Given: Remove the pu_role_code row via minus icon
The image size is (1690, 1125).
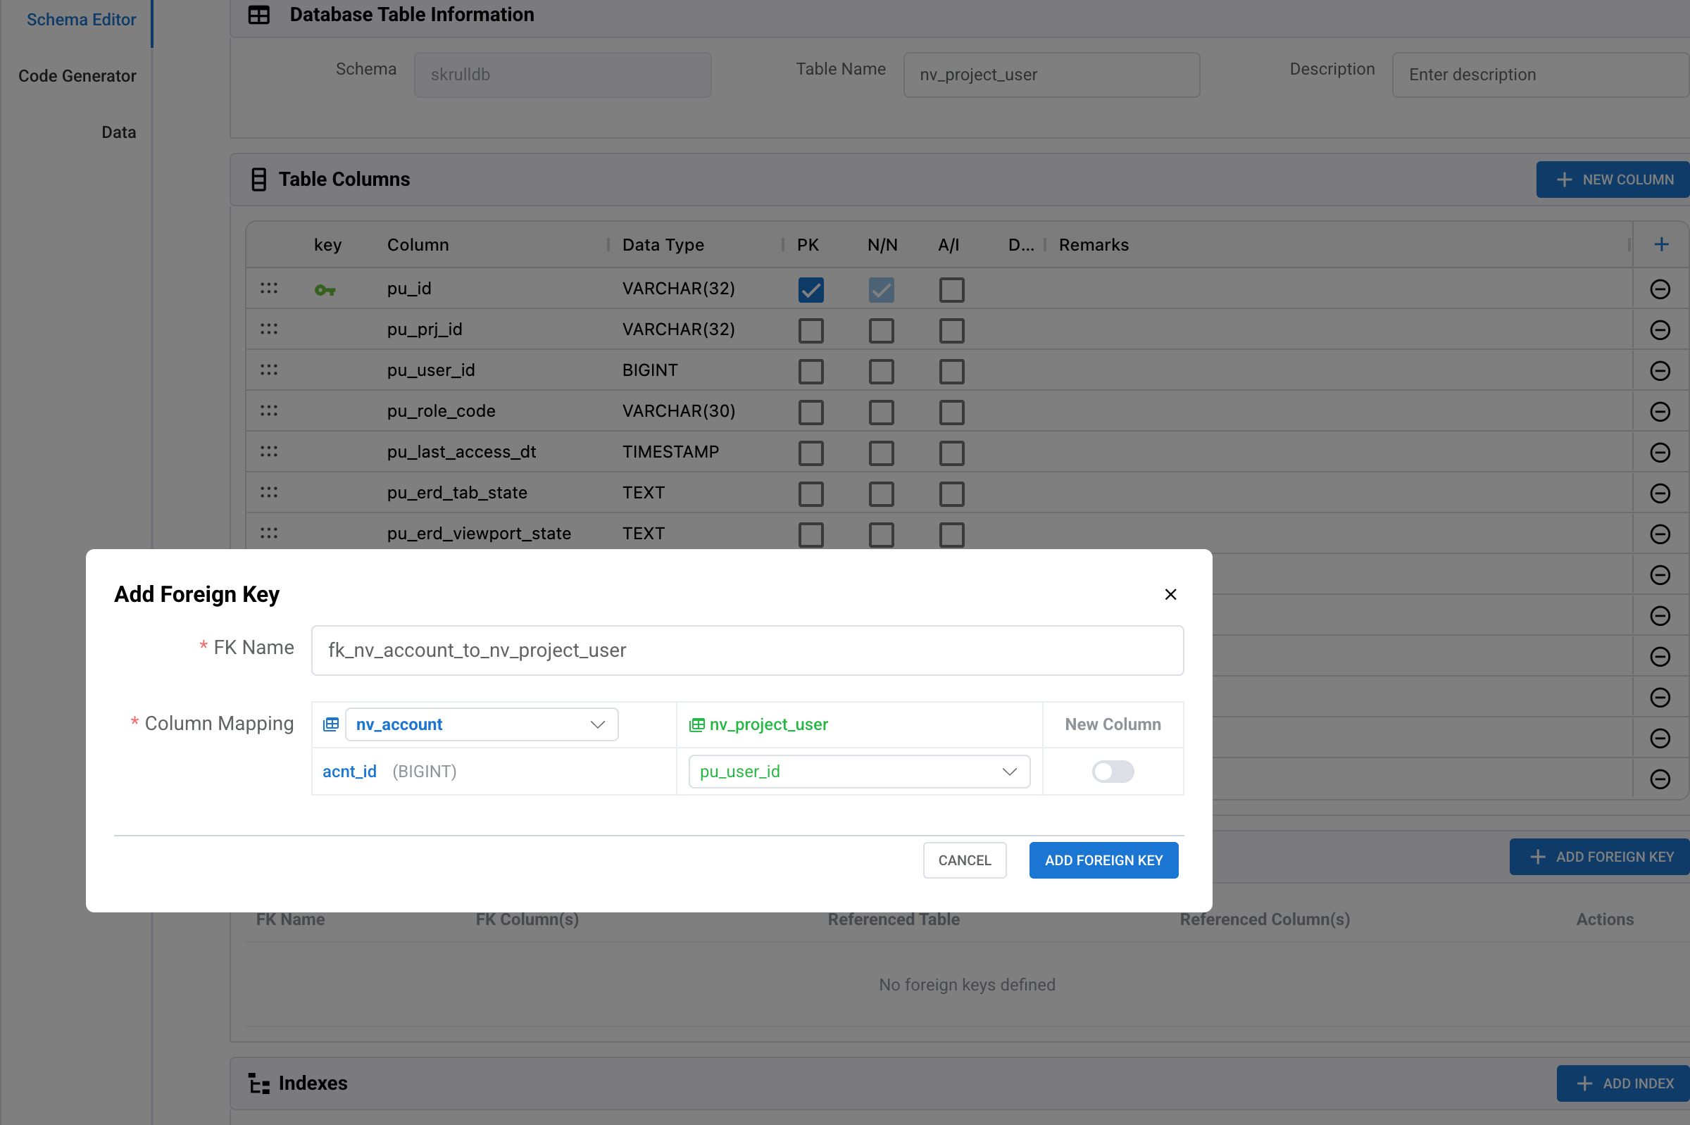Looking at the screenshot, I should tap(1661, 411).
